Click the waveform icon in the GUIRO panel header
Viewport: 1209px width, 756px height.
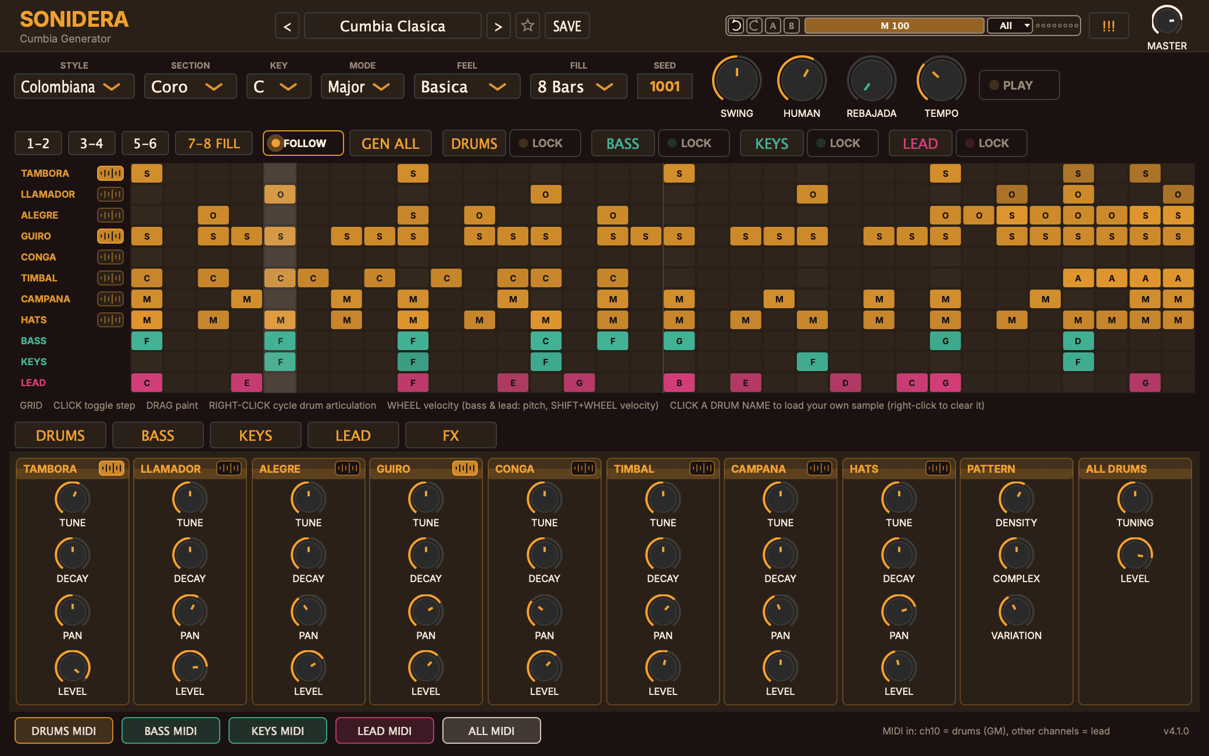[465, 468]
